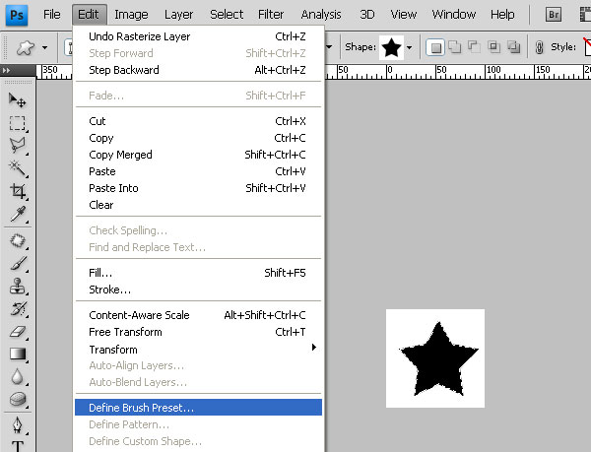The image size is (591, 452).
Task: Choose Undo Rasterize Layer
Action: tap(198, 36)
